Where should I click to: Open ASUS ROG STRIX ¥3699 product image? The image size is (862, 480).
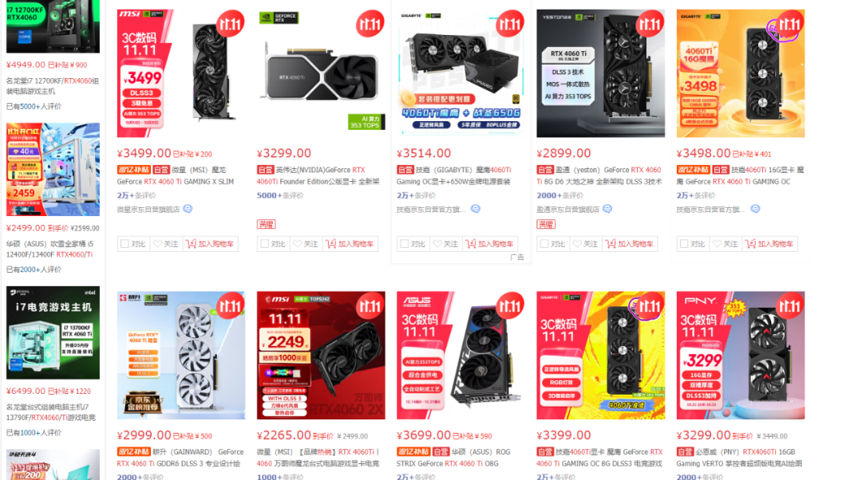(461, 356)
